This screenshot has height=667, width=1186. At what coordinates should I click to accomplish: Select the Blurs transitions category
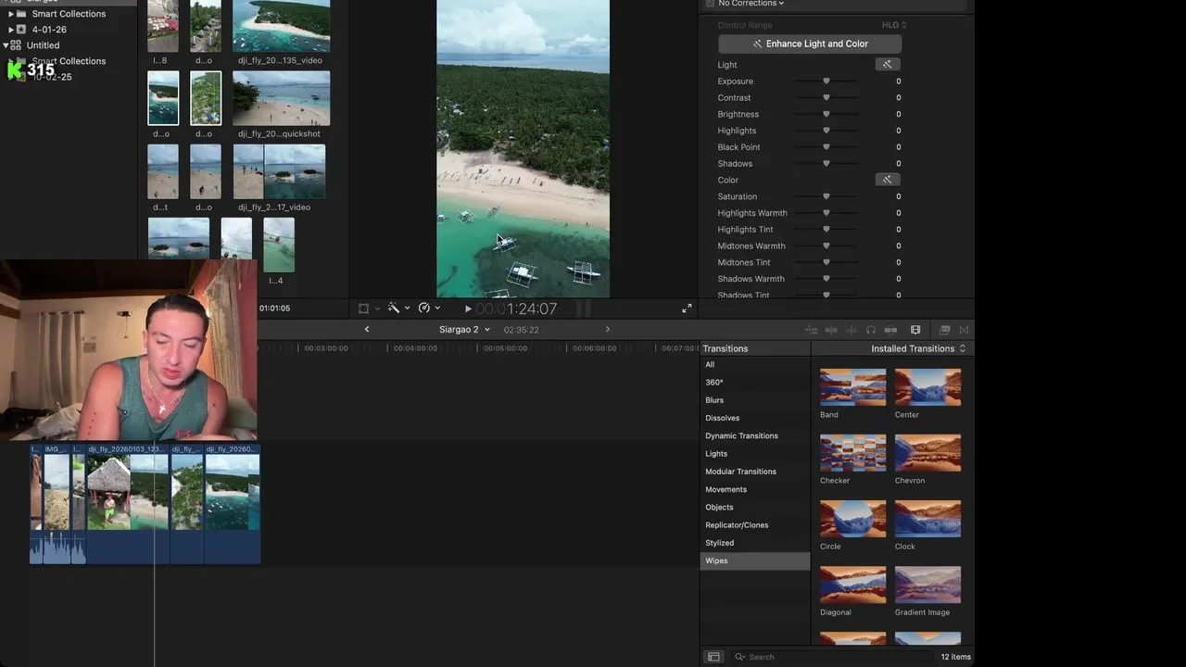(x=755, y=400)
